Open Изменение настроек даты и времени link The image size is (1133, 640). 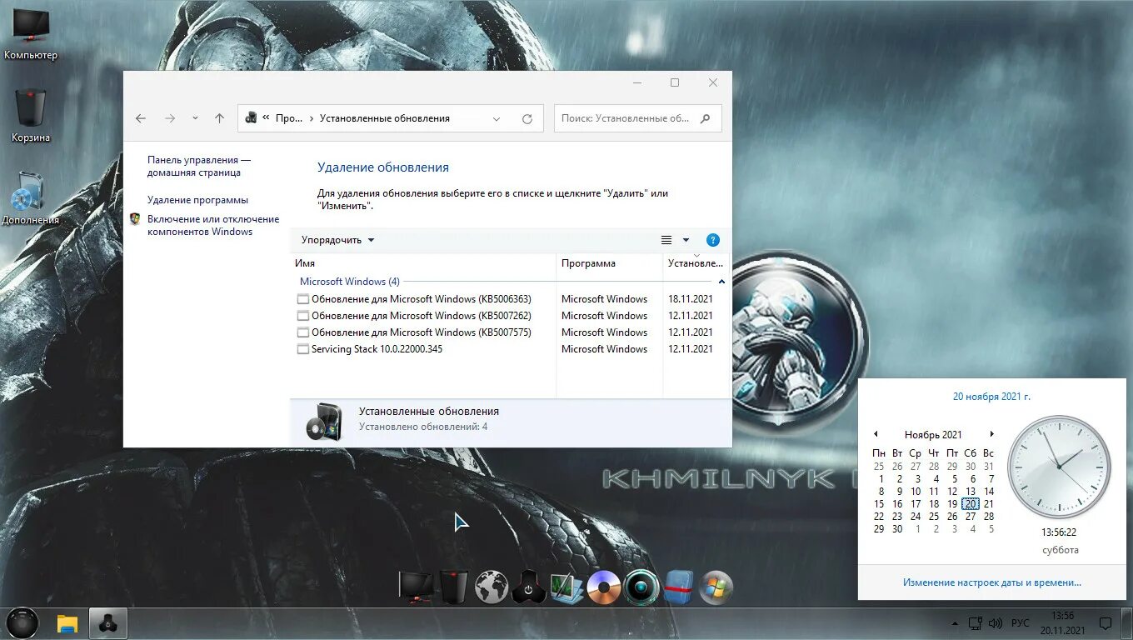click(x=992, y=582)
